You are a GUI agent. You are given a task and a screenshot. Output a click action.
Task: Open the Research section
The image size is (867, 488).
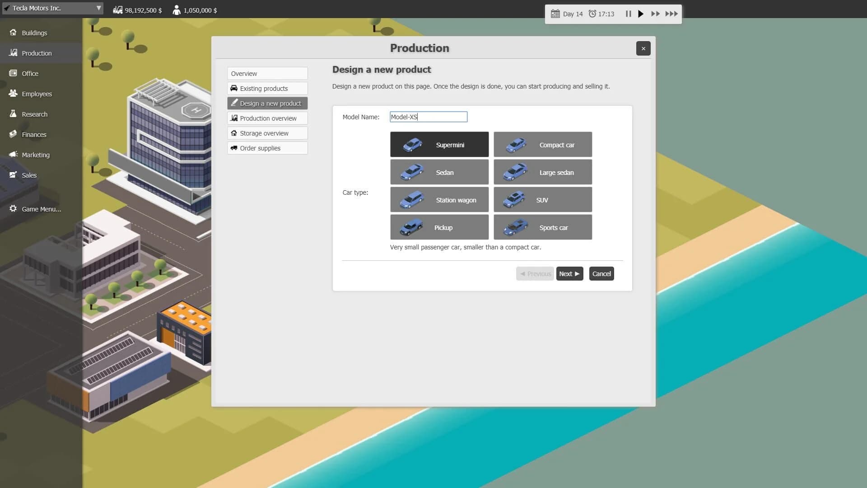pos(35,114)
